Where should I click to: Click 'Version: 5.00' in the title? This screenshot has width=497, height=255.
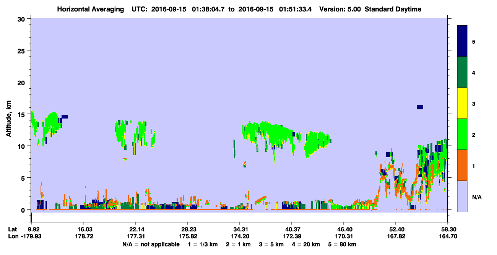[x=340, y=9]
